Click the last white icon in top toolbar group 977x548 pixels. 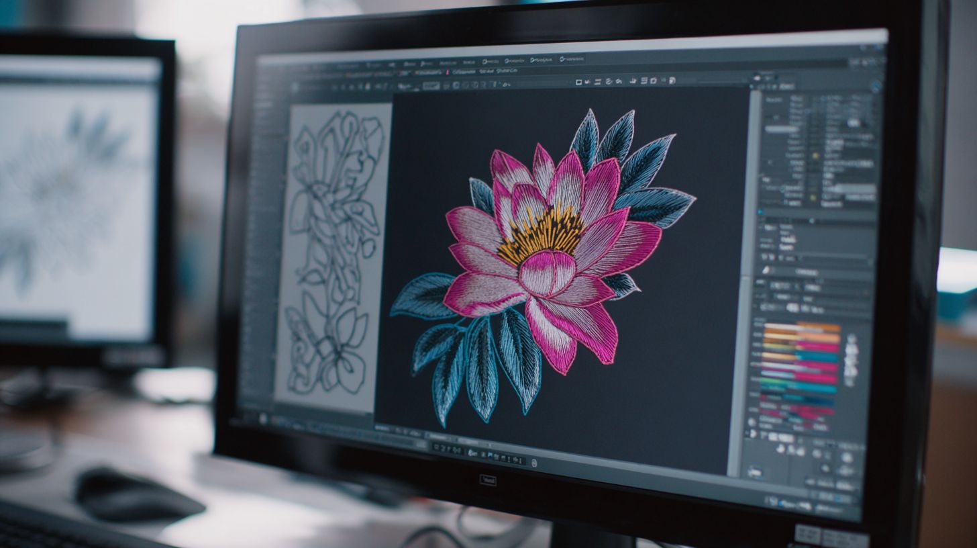coord(672,81)
